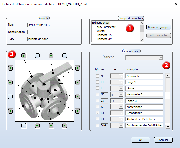Viewport: 180px width, 148px height.
Task: Tick the checkbox next to variable L3
Action: (x=97, y=101)
